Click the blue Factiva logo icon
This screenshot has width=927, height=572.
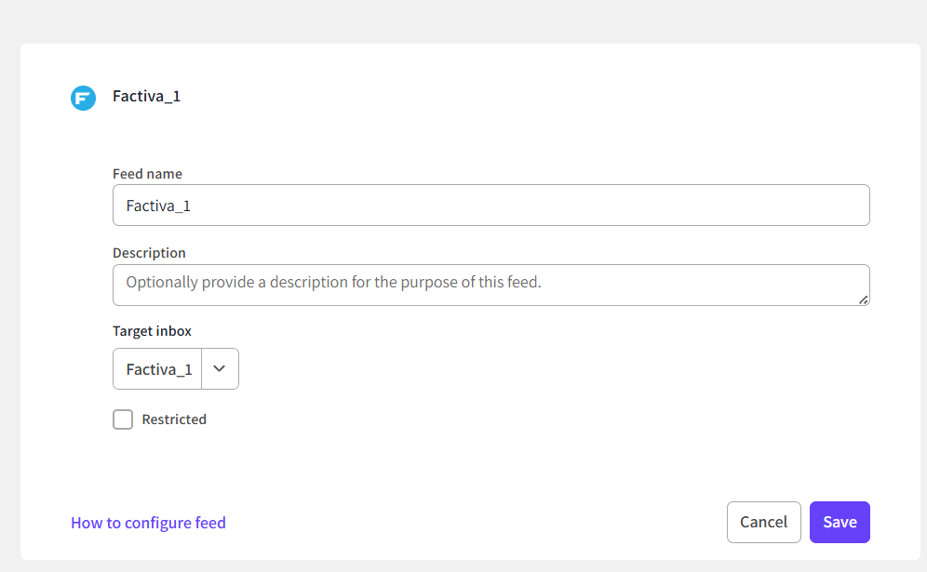coord(84,98)
